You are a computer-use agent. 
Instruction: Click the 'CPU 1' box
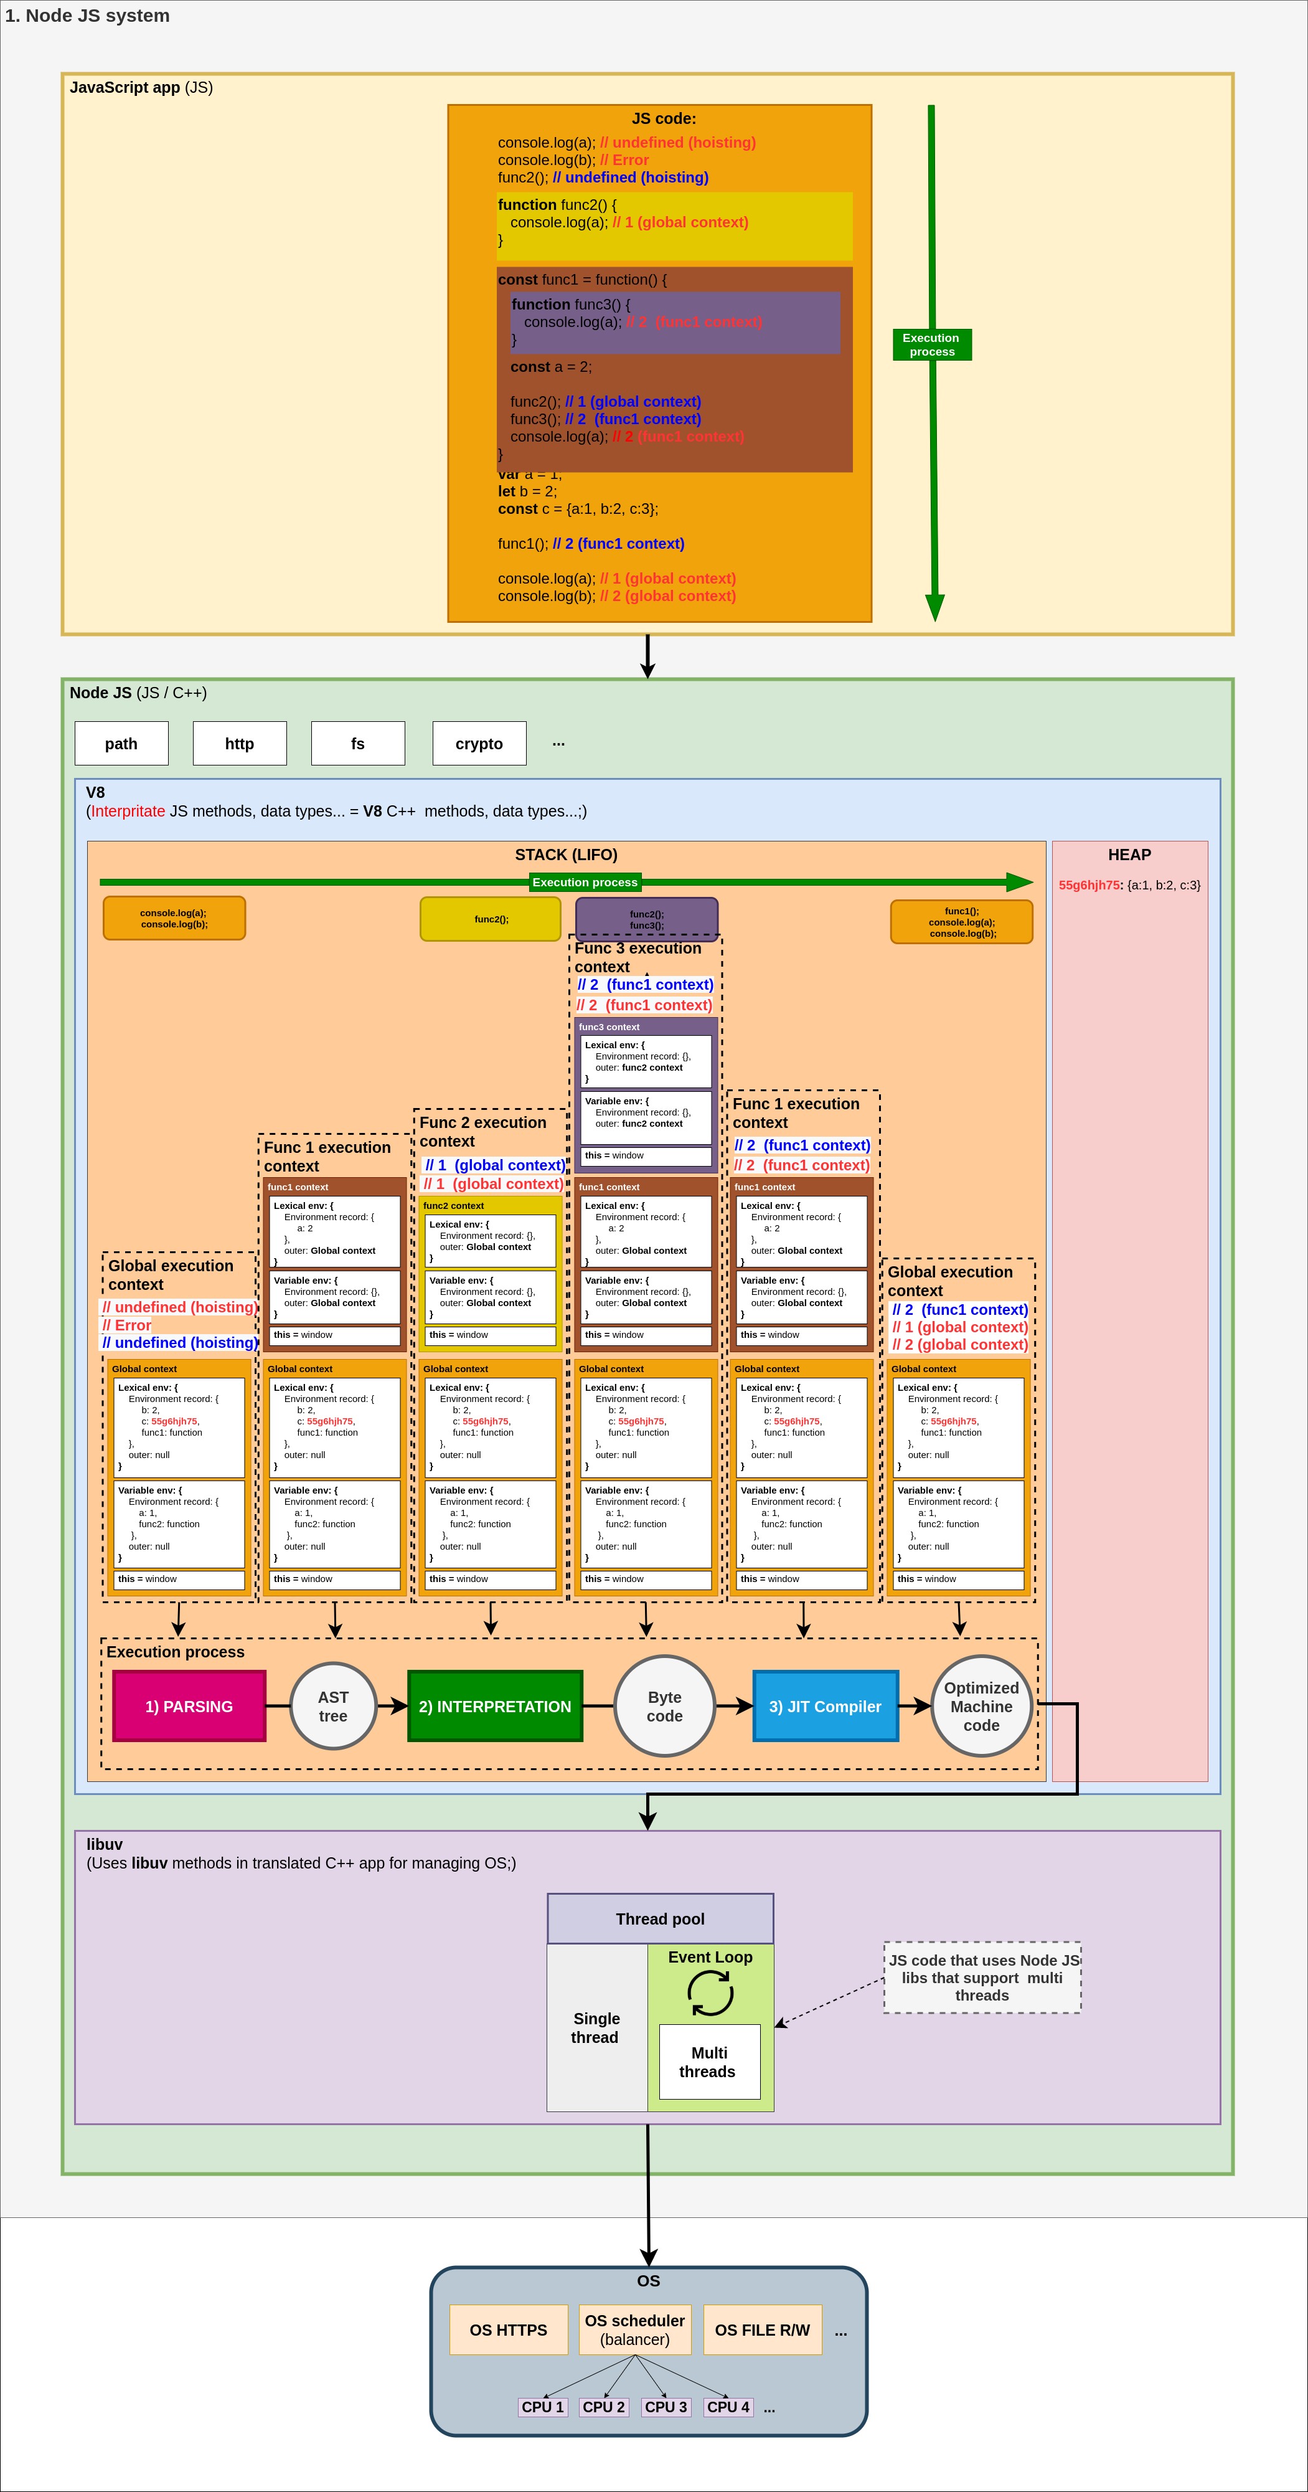(x=542, y=2407)
